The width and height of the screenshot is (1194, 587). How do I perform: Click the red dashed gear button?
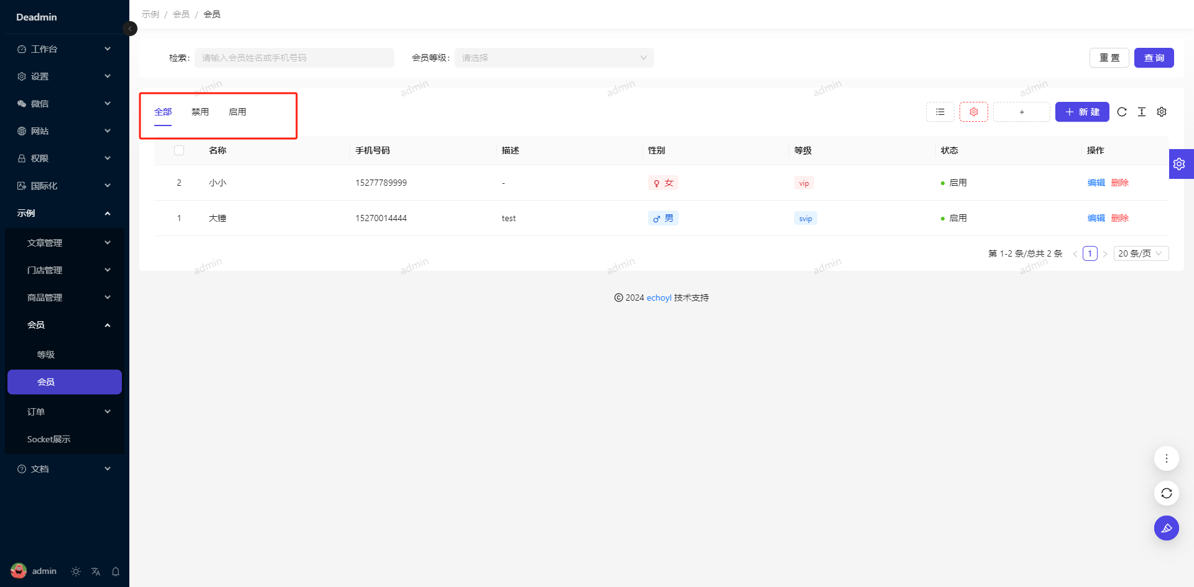(974, 112)
